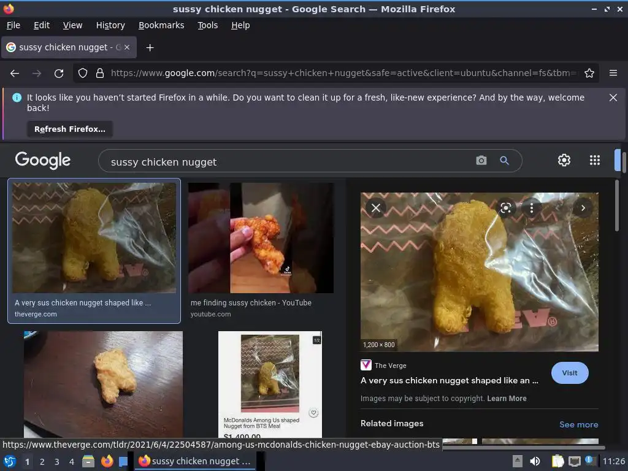Viewport: 628px width, 471px height.
Task: Select the McDonalds Among Us eBay thumbnail
Action: pos(270,384)
